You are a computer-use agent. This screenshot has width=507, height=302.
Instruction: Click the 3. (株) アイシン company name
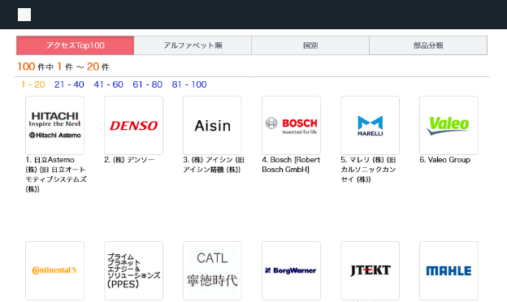(214, 165)
